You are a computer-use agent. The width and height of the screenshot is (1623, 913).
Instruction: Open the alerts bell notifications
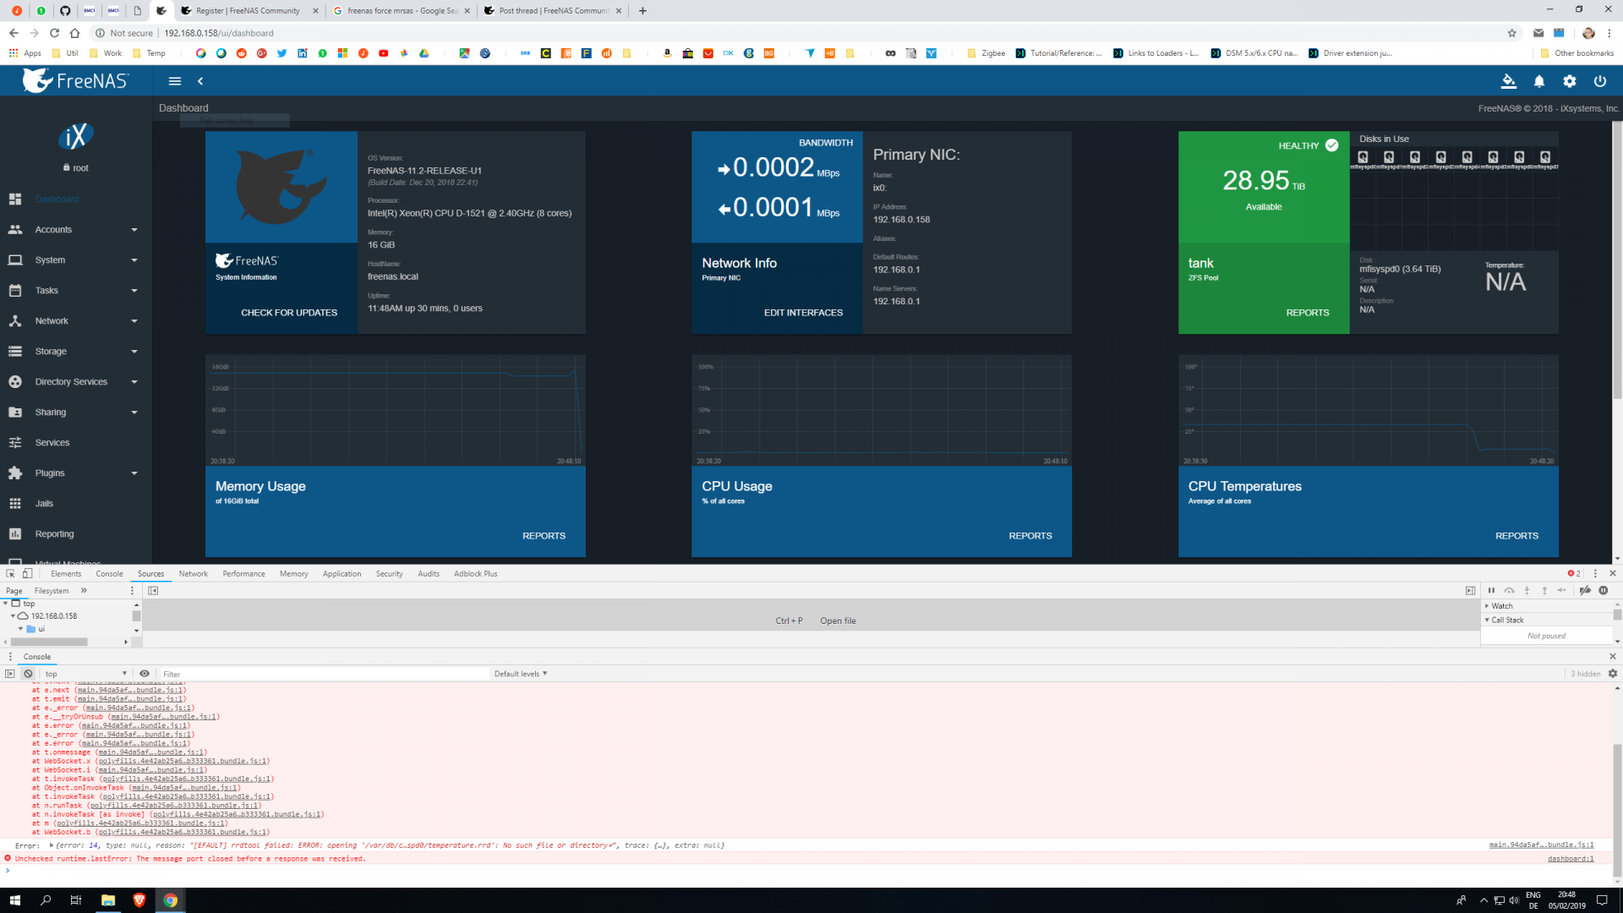(x=1539, y=81)
